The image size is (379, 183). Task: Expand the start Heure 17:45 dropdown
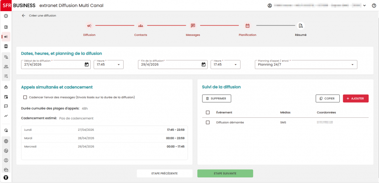click(108, 64)
